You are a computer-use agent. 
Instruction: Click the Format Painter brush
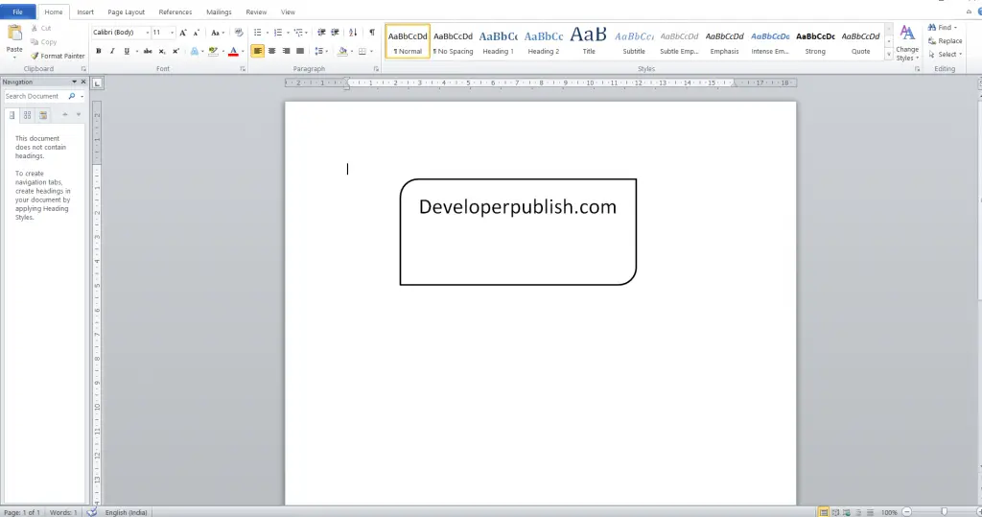pyautogui.click(x=35, y=56)
